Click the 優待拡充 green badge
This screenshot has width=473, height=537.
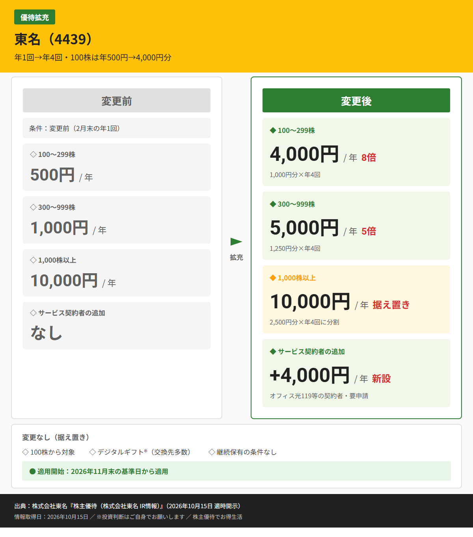point(35,17)
